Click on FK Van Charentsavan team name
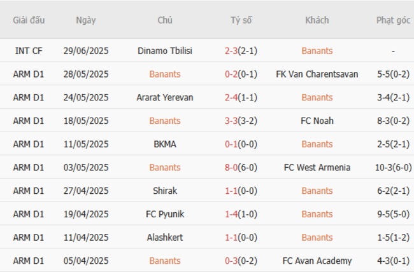 pyautogui.click(x=317, y=74)
